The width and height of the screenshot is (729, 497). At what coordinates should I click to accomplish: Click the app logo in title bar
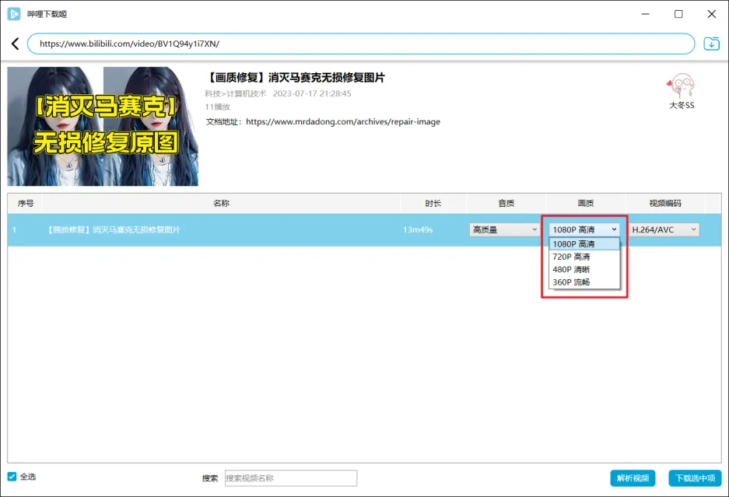click(x=14, y=14)
